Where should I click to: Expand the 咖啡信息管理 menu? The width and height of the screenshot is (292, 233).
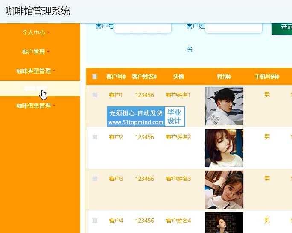(36, 106)
